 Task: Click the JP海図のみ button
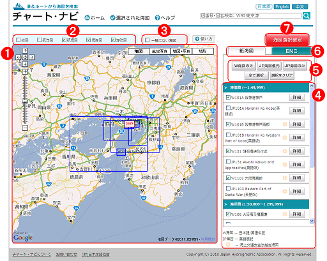tap(294, 66)
